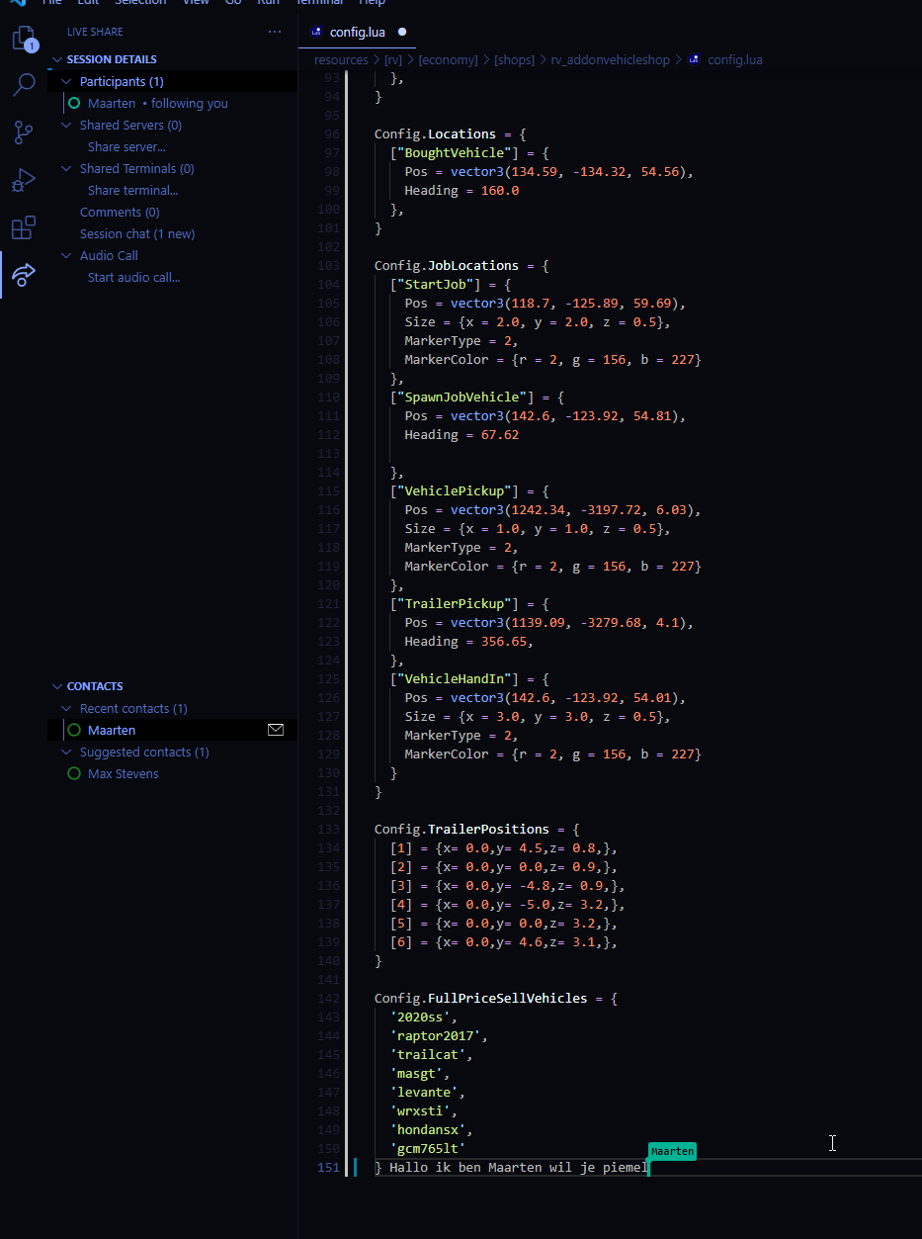Open the Search view icon
The image size is (922, 1239).
click(x=23, y=85)
